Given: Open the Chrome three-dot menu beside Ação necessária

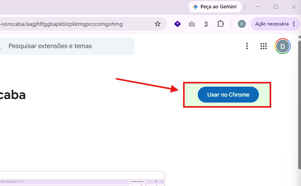Looking at the screenshot, I should pyautogui.click(x=294, y=24).
